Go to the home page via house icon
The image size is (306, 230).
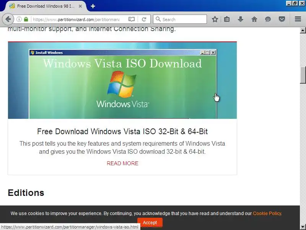pos(254,19)
